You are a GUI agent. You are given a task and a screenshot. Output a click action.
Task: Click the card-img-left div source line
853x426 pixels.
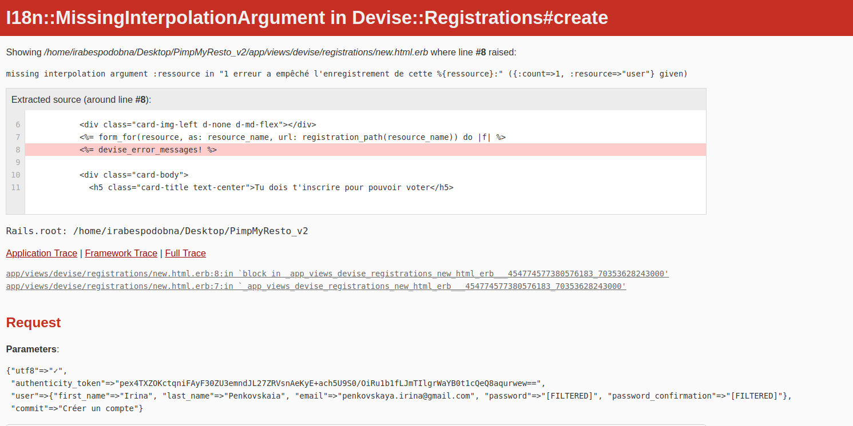[x=197, y=124]
